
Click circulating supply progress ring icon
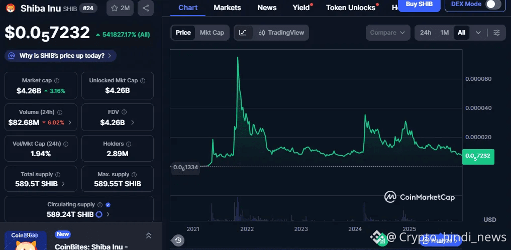pyautogui.click(x=99, y=214)
